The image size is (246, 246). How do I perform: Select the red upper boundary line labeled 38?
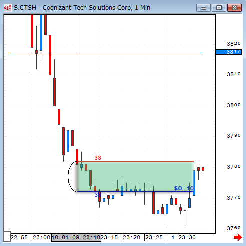(x=135, y=161)
